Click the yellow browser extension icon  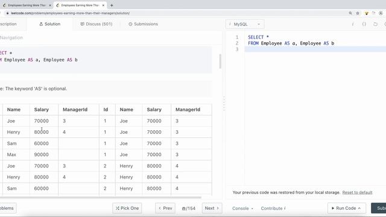point(366,13)
